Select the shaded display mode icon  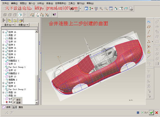pyautogui.click(x=20, y=15)
